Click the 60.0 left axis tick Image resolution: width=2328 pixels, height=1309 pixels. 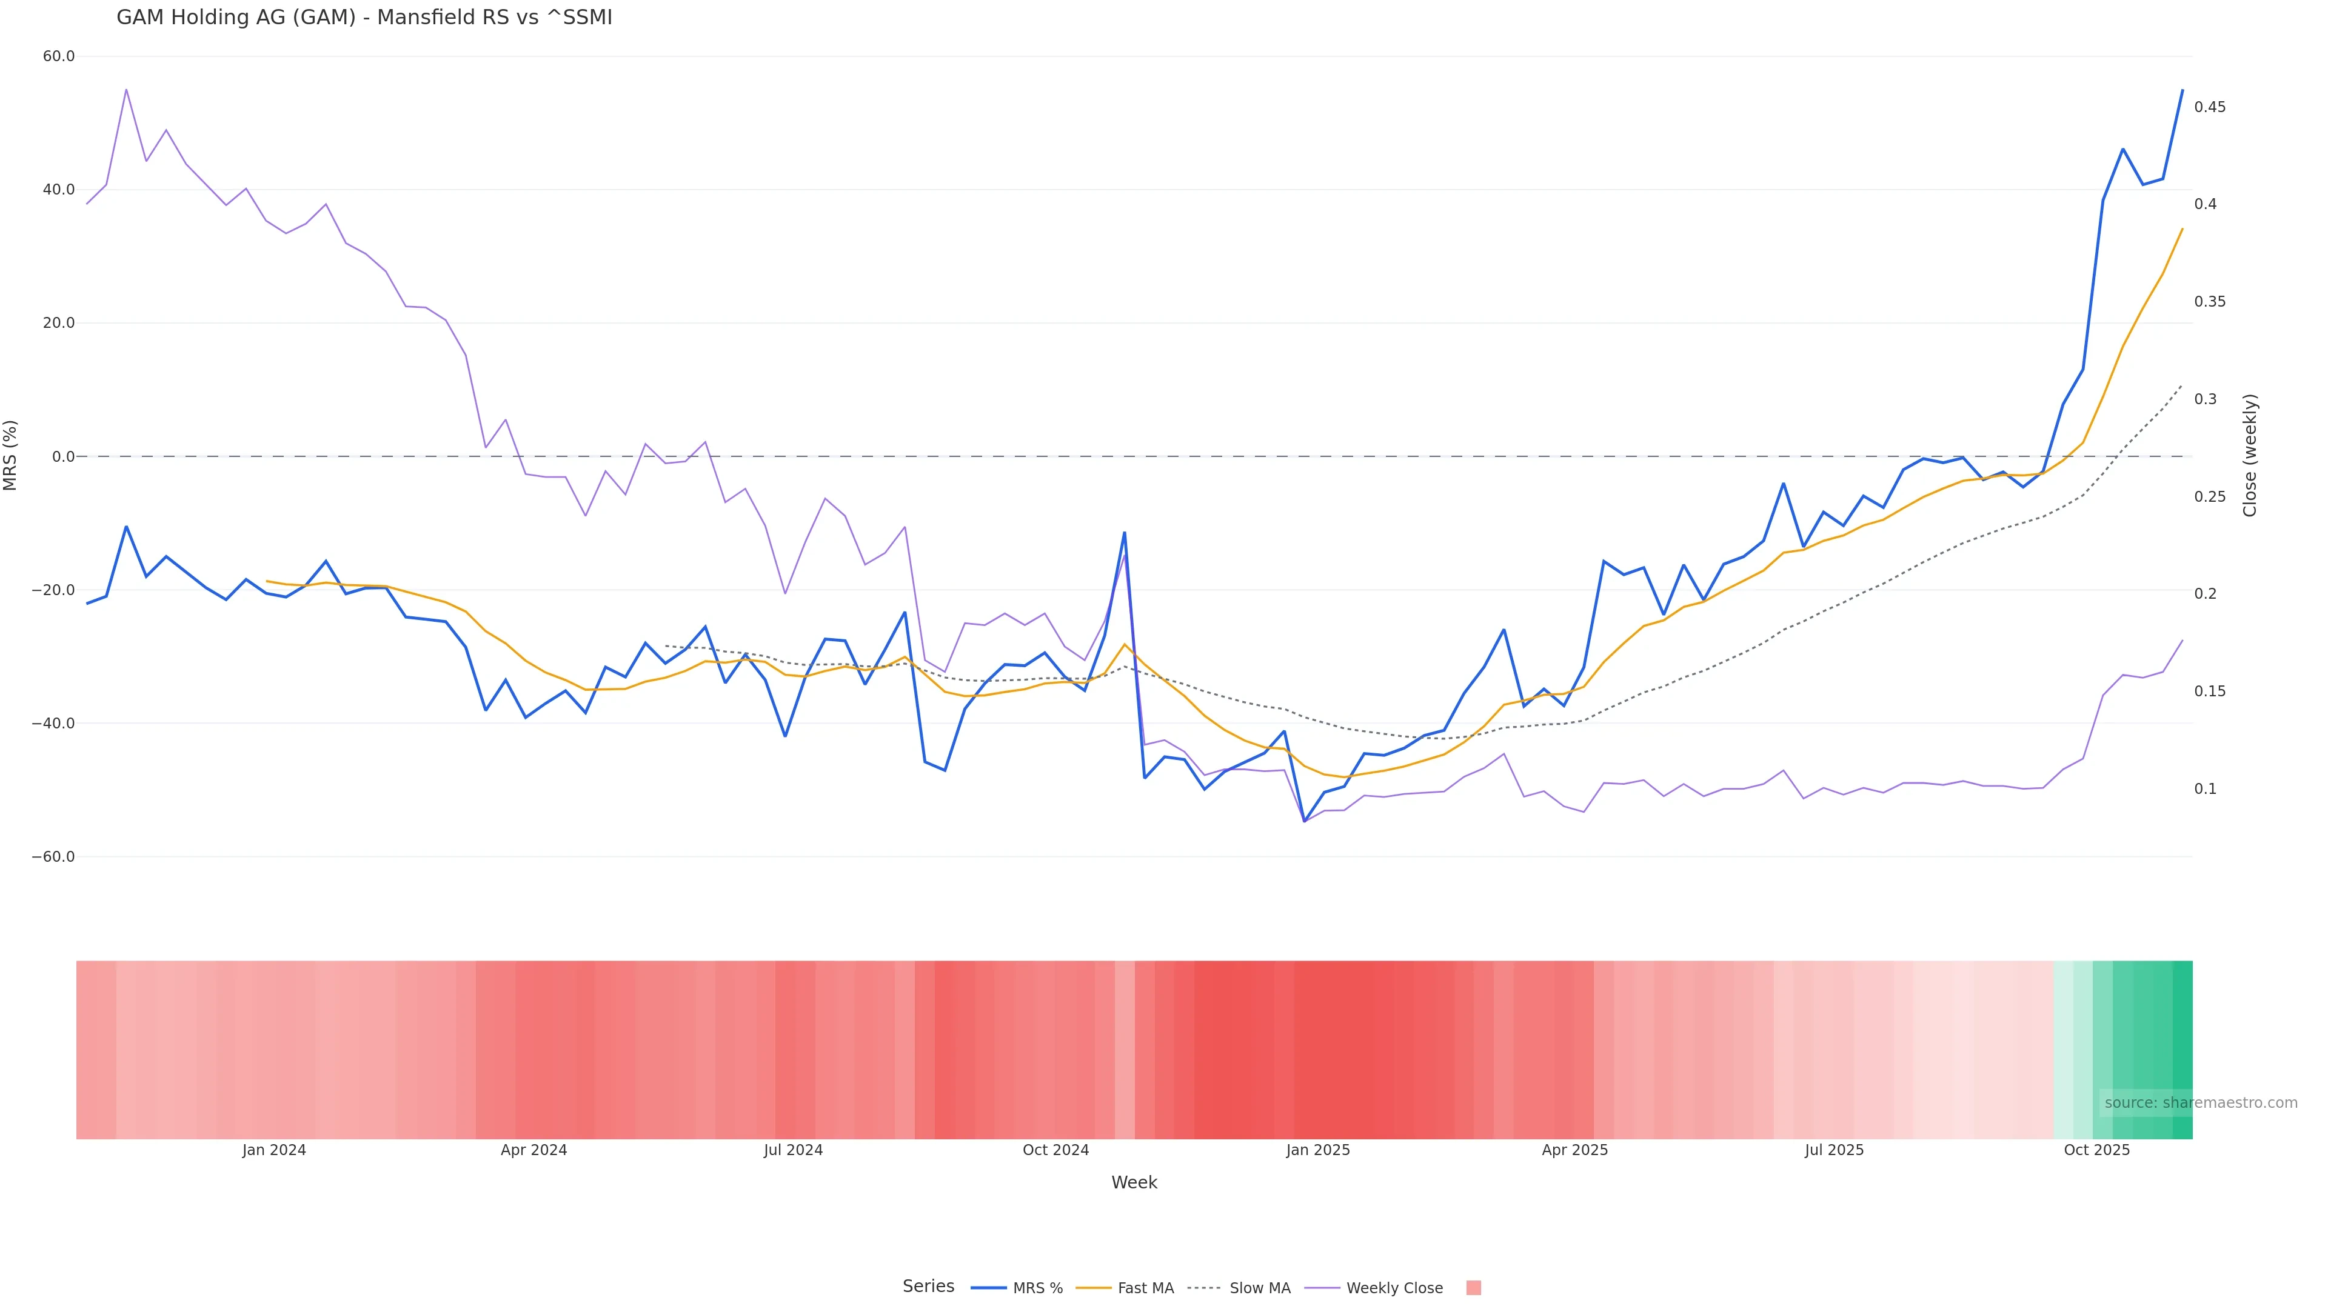pyautogui.click(x=59, y=56)
